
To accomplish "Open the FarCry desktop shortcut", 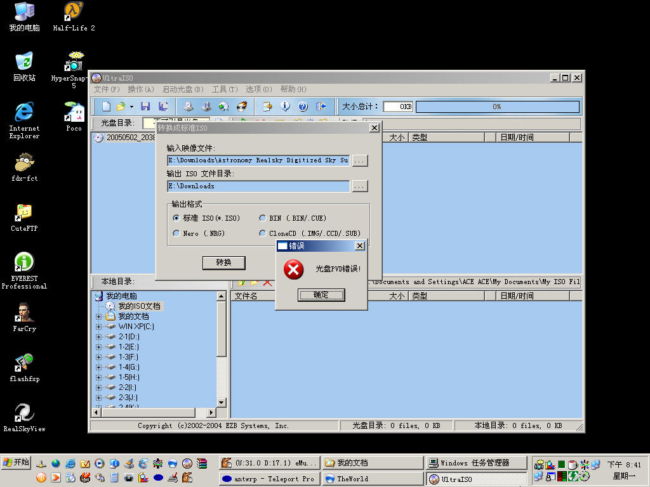I will point(25,318).
